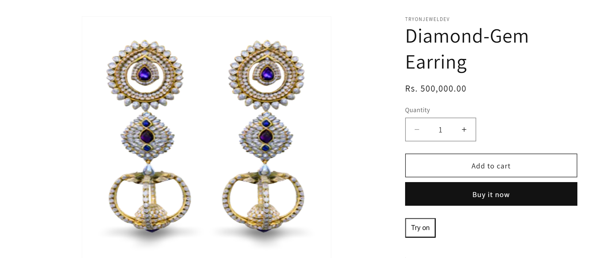Viewport: 599px width, 258px height.
Task: Add the earring to cart
Action: [x=491, y=165]
